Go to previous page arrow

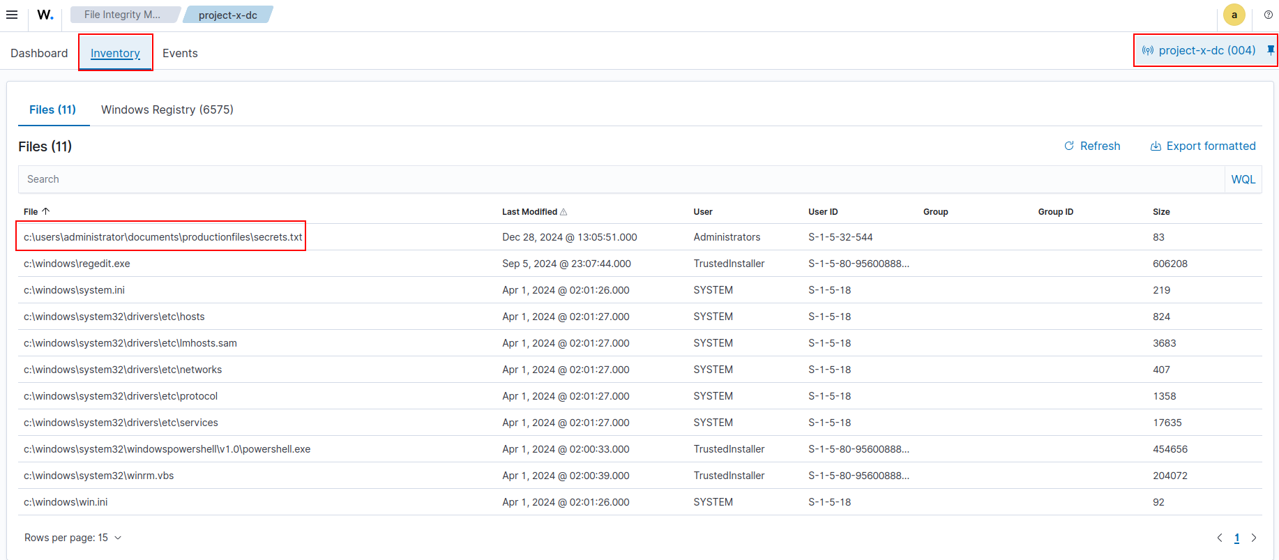pos(1220,538)
